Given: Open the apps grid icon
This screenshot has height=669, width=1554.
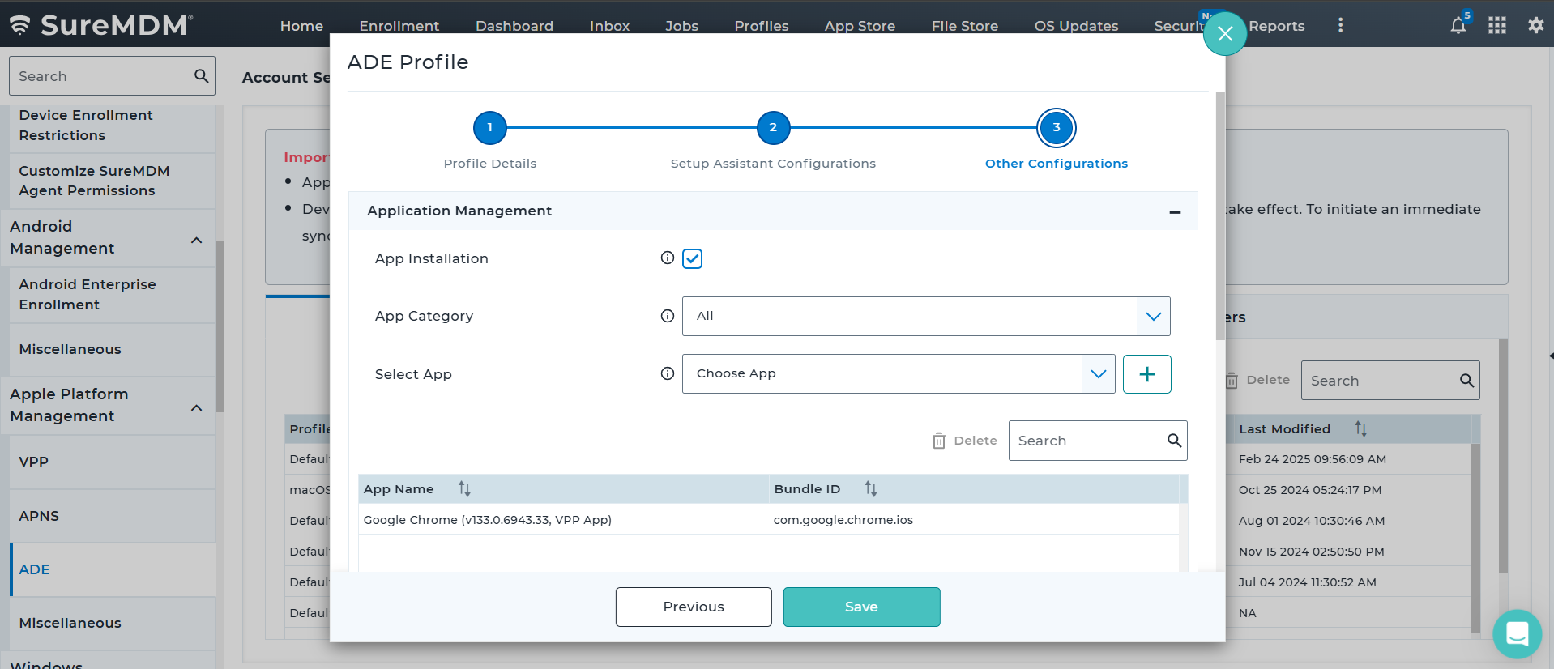Looking at the screenshot, I should [x=1496, y=25].
